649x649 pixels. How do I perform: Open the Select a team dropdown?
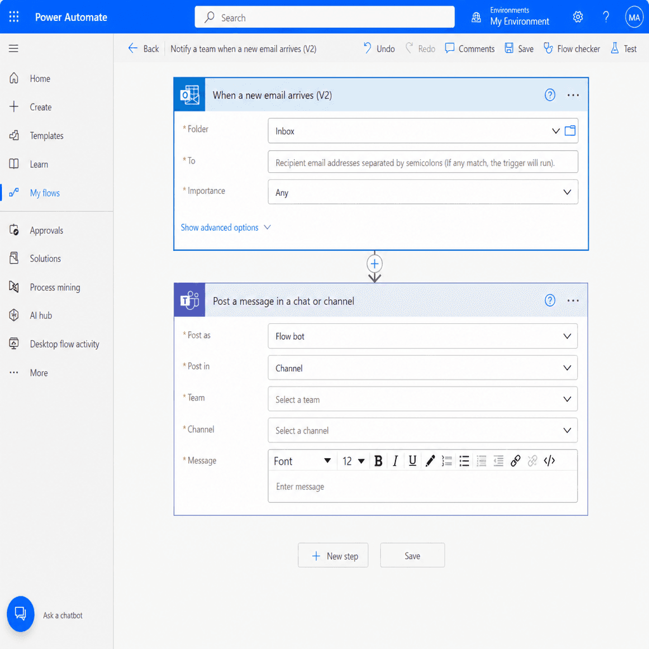423,399
